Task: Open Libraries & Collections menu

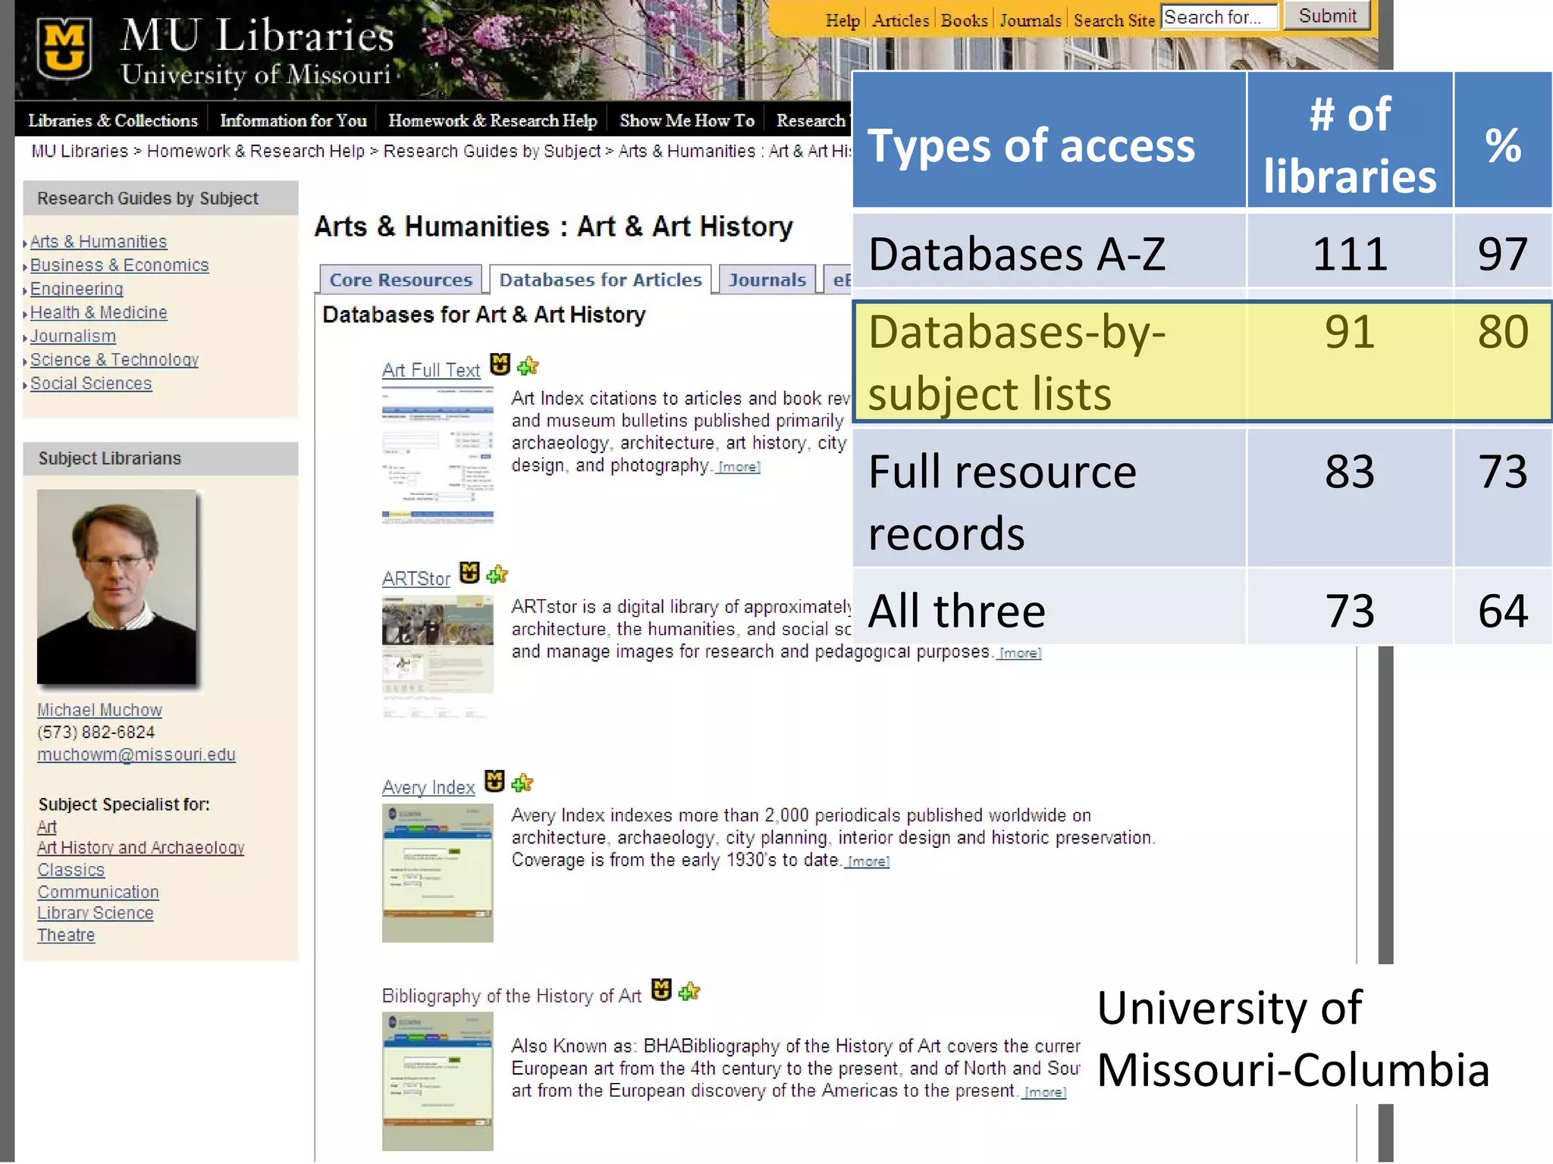Action: [112, 120]
